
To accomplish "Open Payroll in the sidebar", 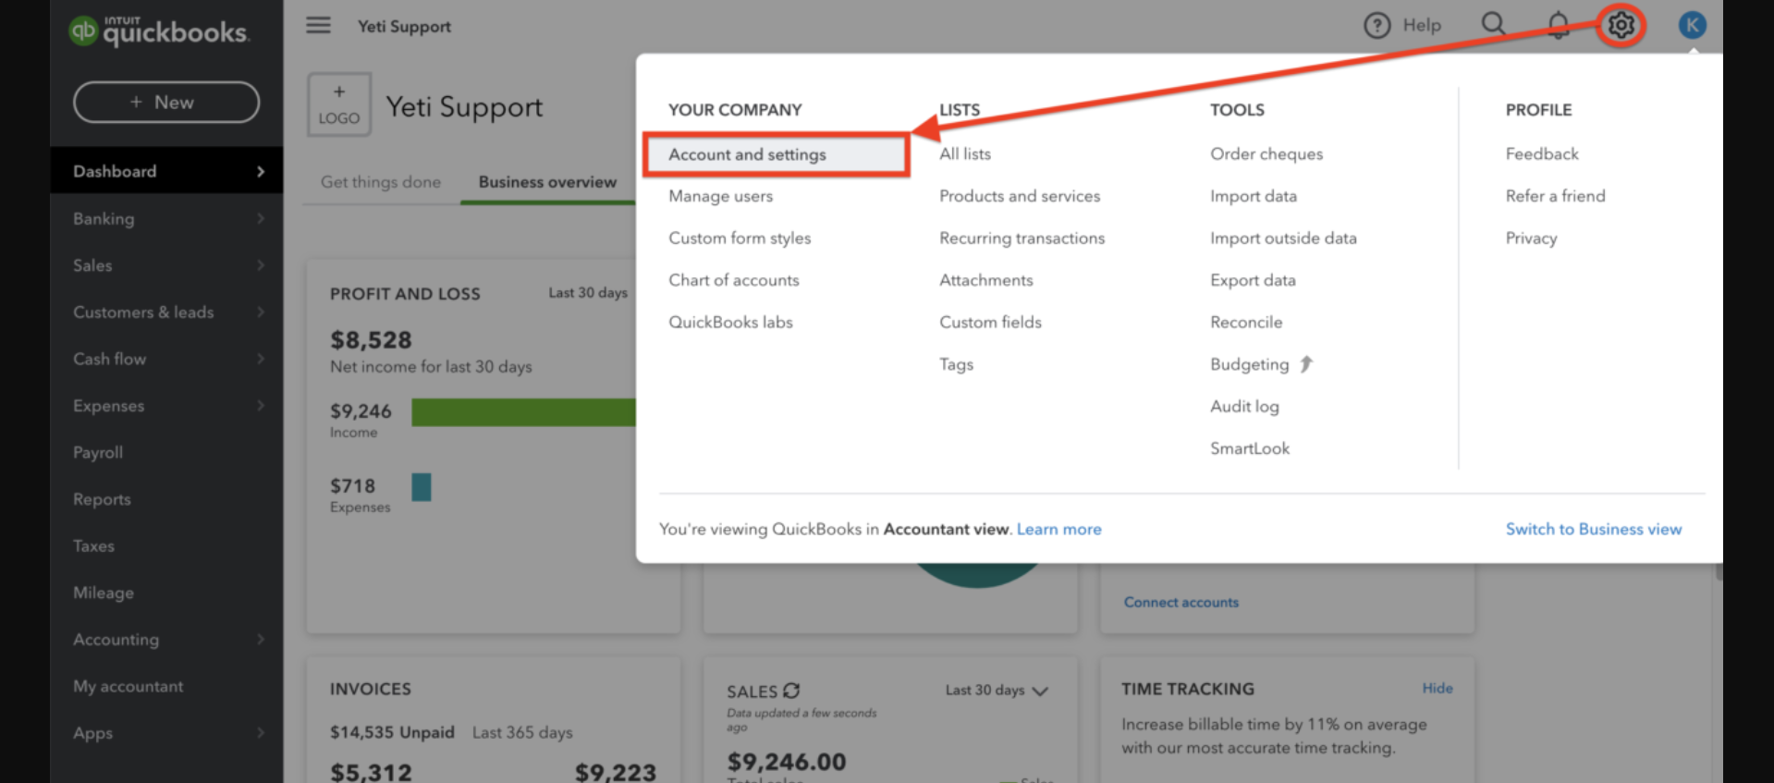I will (x=98, y=452).
